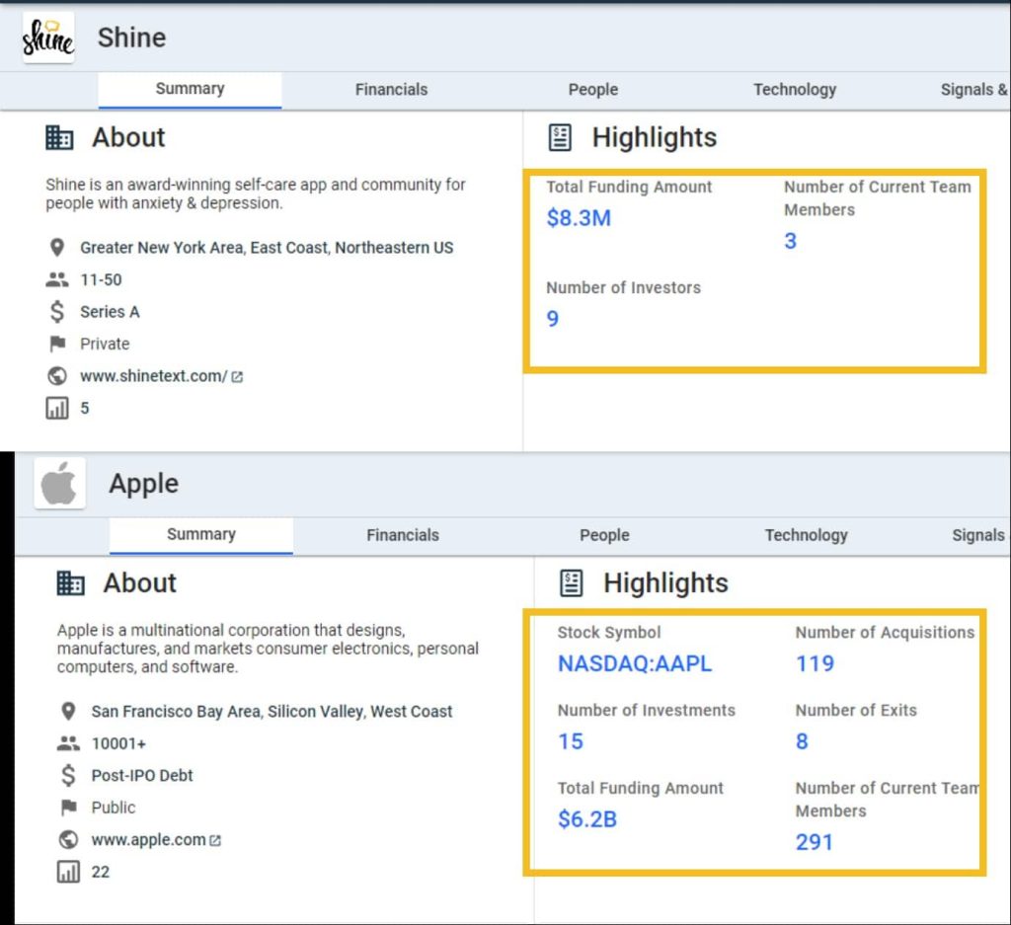Click the 11-50 employee count
The width and height of the screenshot is (1011, 925).
(x=101, y=279)
